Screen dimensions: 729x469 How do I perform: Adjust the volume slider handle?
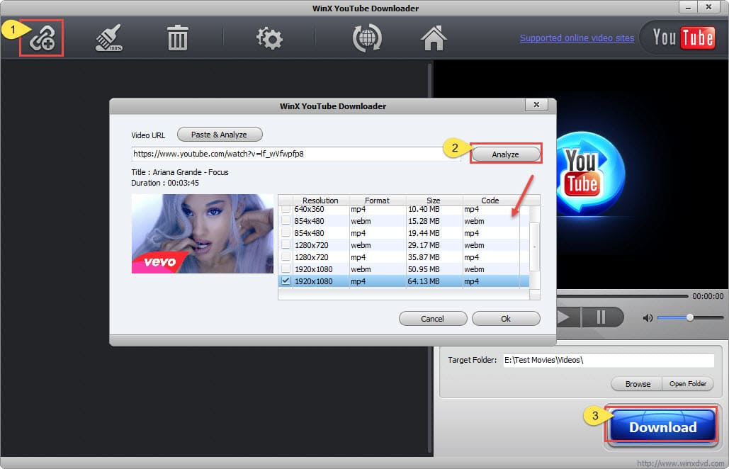click(690, 317)
